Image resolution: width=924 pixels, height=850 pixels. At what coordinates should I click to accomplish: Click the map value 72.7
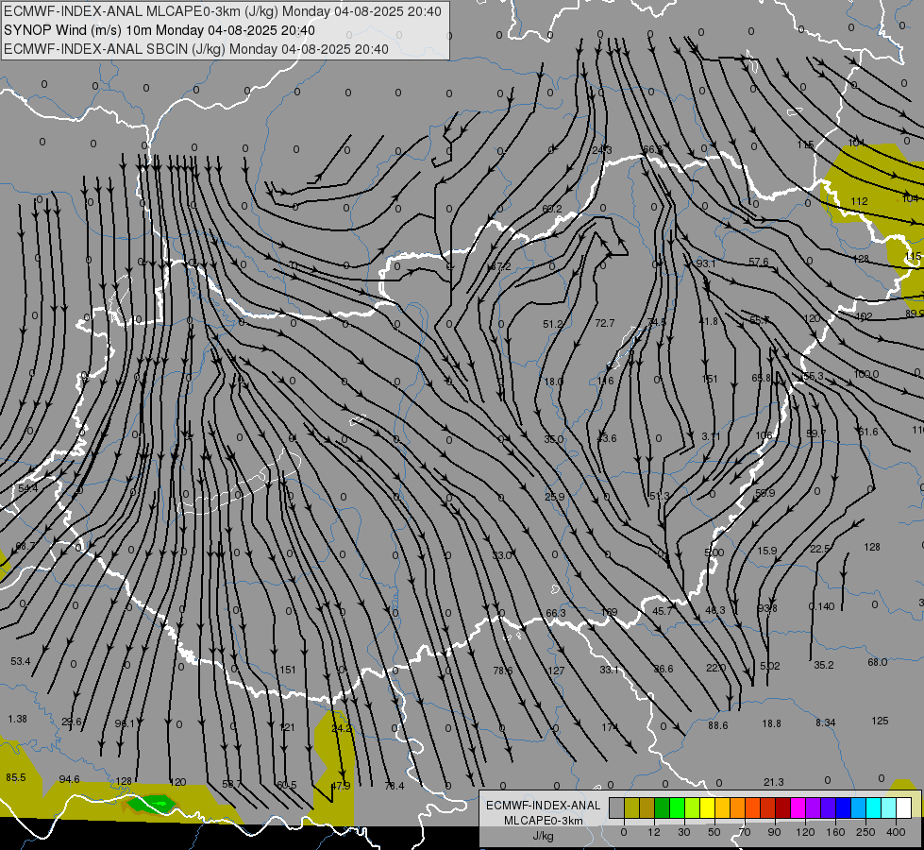(605, 323)
